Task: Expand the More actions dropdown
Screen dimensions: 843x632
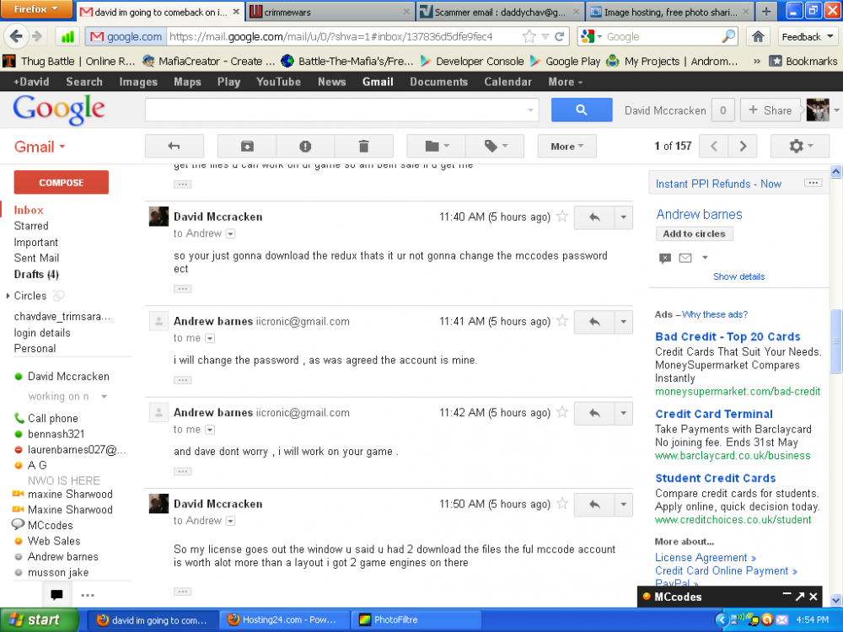Action: coord(566,146)
